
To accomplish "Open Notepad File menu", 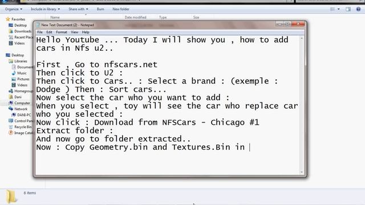I will click(x=40, y=32).
